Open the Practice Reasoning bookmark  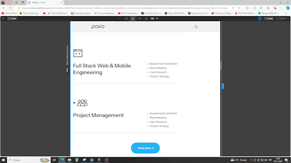tap(30, 13)
